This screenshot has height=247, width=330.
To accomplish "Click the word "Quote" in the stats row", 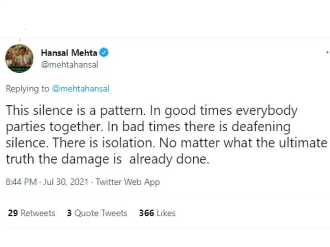I will 85,213.
